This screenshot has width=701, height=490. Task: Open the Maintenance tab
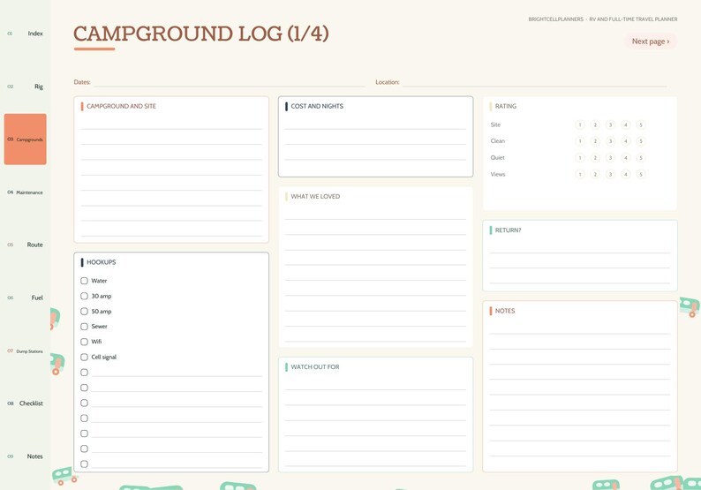(x=25, y=192)
